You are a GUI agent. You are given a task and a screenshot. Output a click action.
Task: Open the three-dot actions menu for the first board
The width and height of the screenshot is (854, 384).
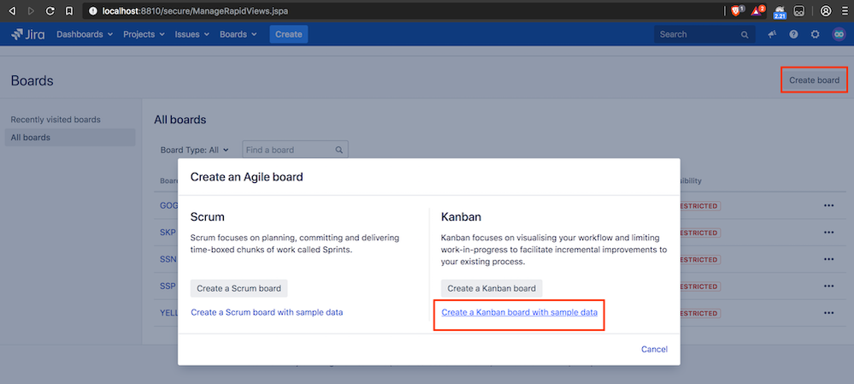pyautogui.click(x=829, y=206)
